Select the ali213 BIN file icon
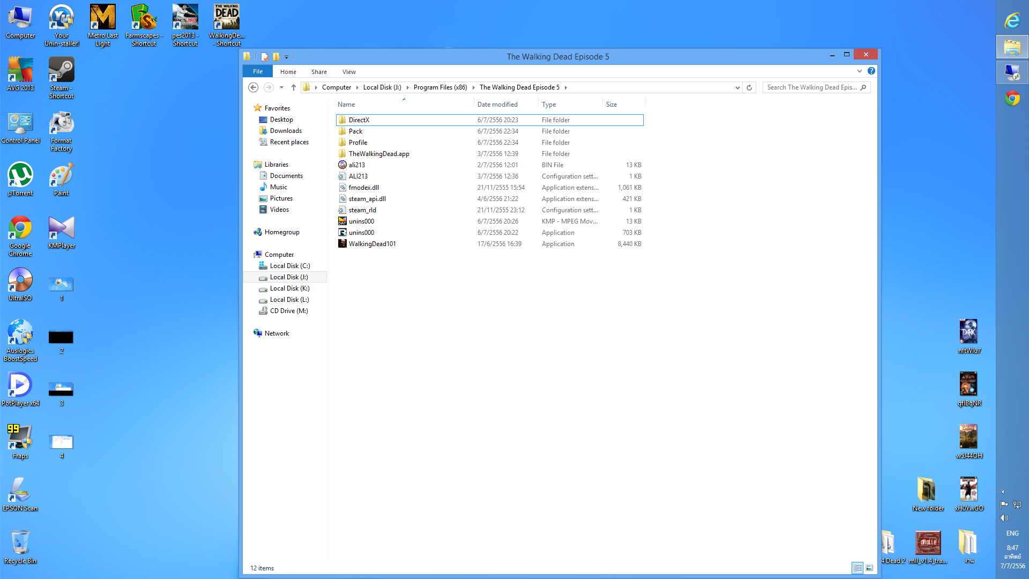Screen dimensions: 1029x579 click(342, 165)
